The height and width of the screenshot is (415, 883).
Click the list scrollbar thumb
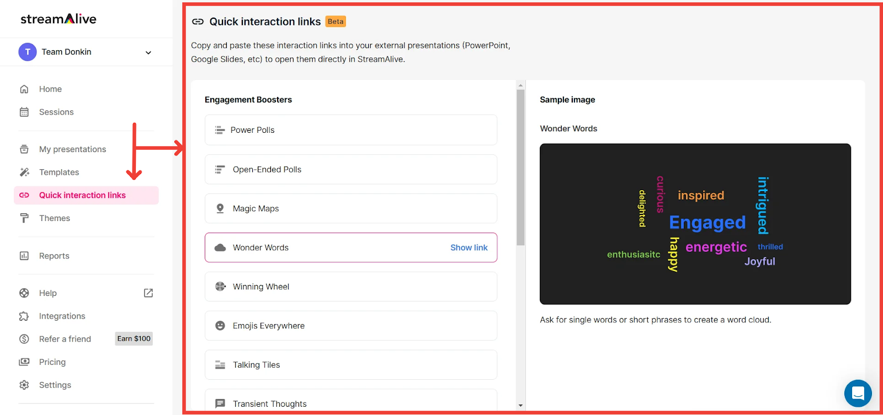520,167
